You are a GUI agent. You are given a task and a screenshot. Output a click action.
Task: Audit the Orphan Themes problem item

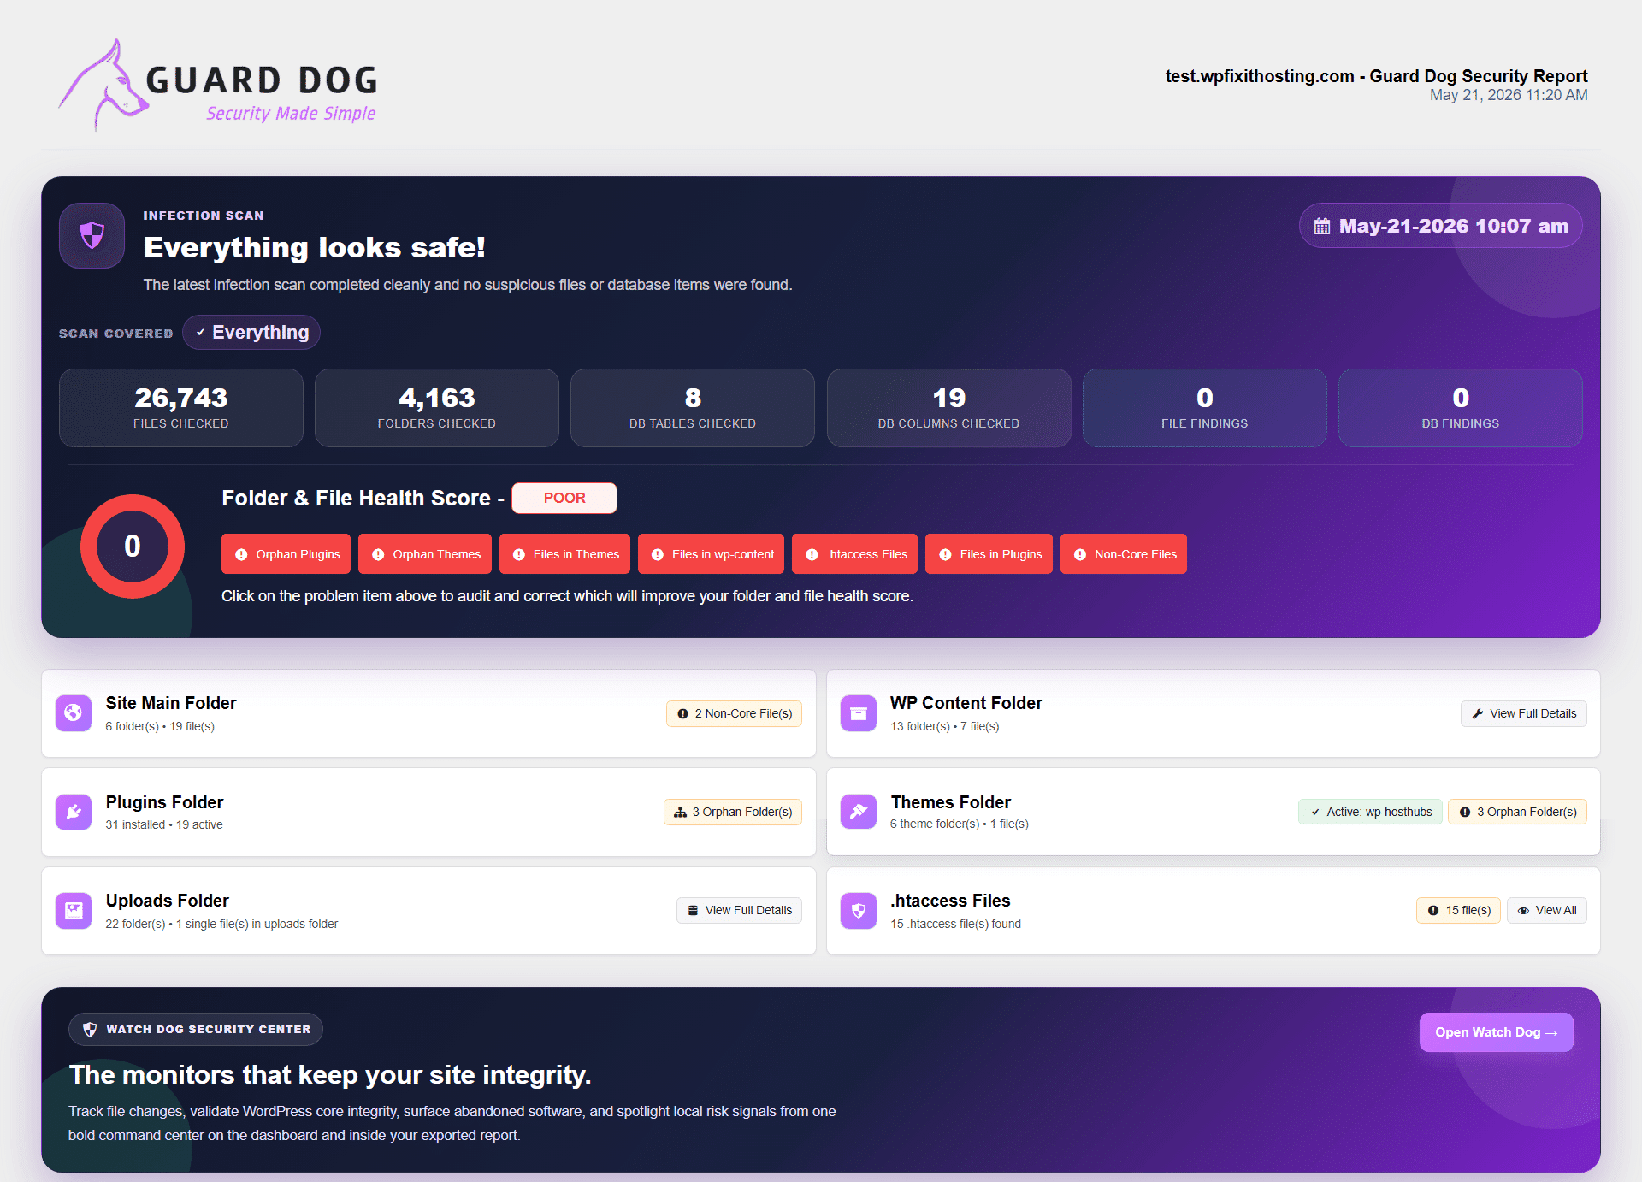click(x=425, y=554)
